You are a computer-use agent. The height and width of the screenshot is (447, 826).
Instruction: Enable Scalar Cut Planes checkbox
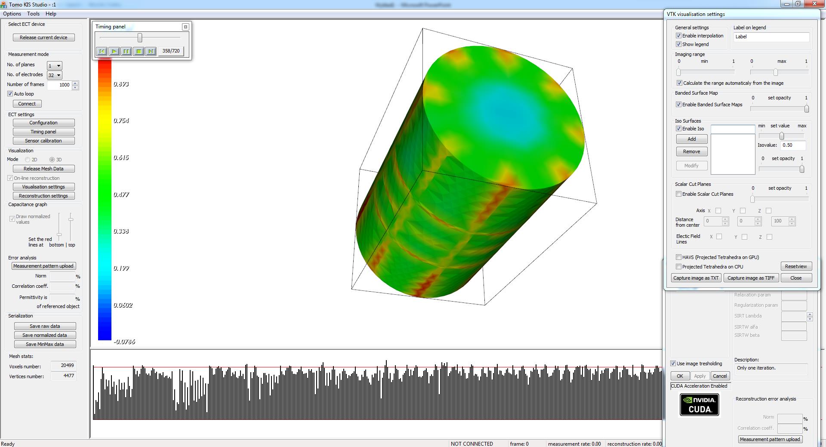(x=678, y=194)
